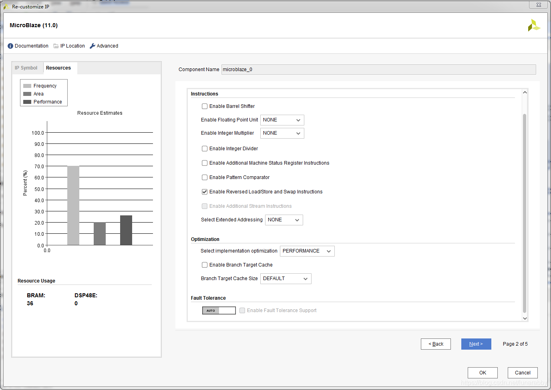Viewport: 551px width, 390px height.
Task: Enable Integer Divider checkbox
Action: [x=205, y=149]
